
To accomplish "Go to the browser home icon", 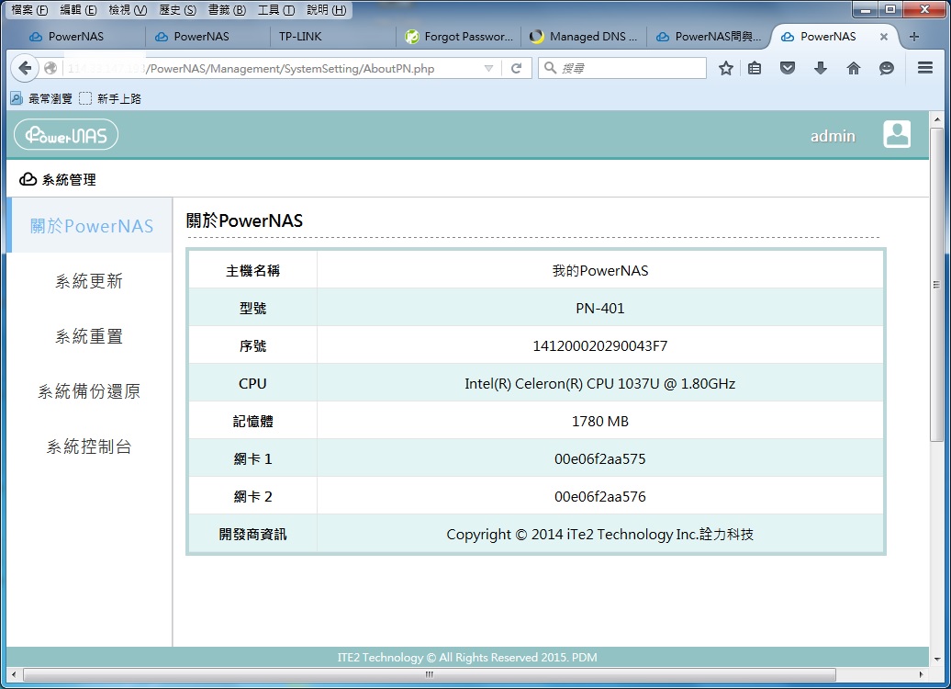I will pyautogui.click(x=854, y=68).
